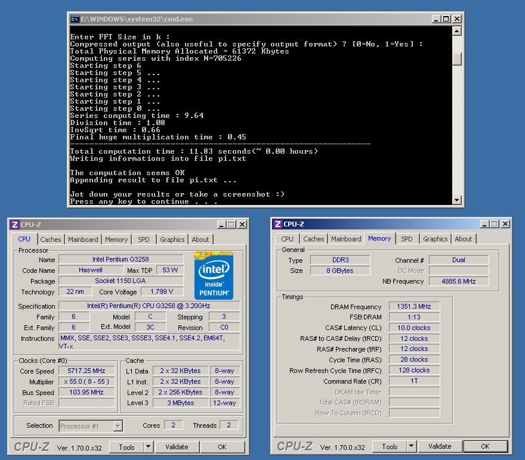This screenshot has height=460, width=525.
Task: Expand Tools dropdown arrow in left CPU-Z
Action: [x=148, y=447]
